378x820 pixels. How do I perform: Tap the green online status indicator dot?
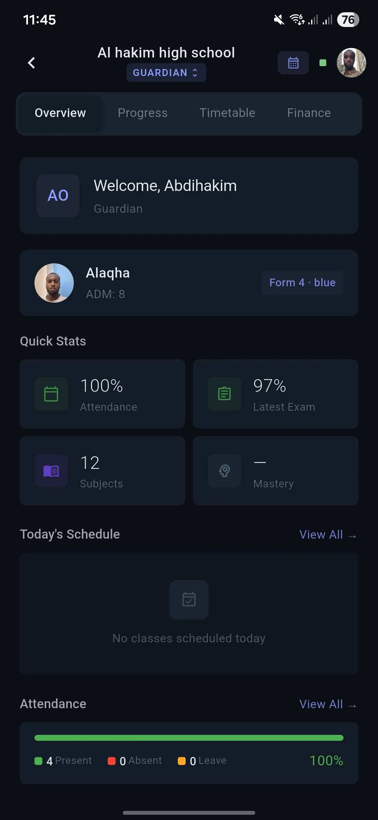click(x=322, y=62)
